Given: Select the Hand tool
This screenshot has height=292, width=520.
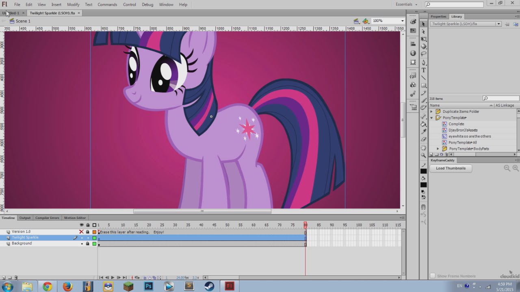Looking at the screenshot, I should tap(424, 148).
